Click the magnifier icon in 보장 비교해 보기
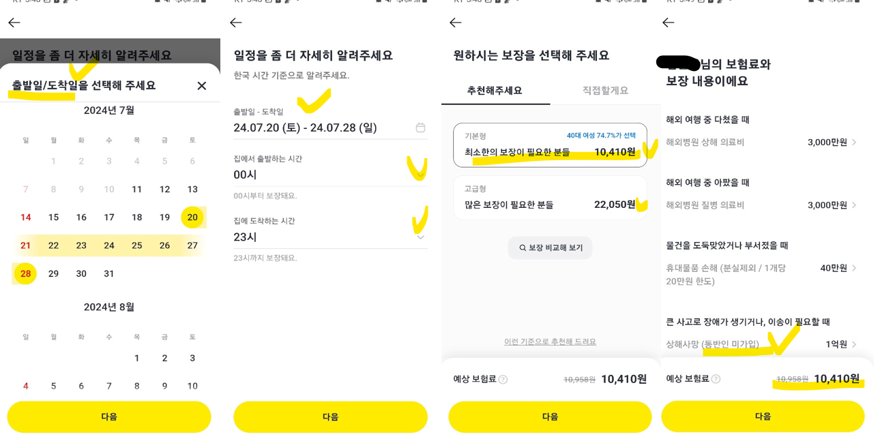 (521, 247)
